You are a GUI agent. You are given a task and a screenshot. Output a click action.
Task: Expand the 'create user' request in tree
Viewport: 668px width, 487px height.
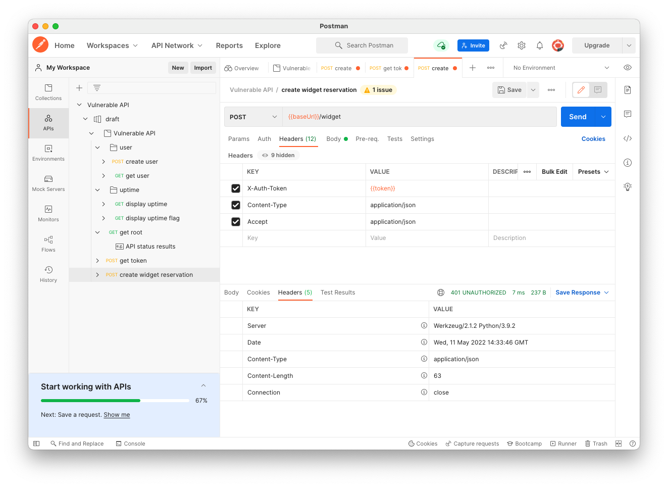pyautogui.click(x=104, y=162)
